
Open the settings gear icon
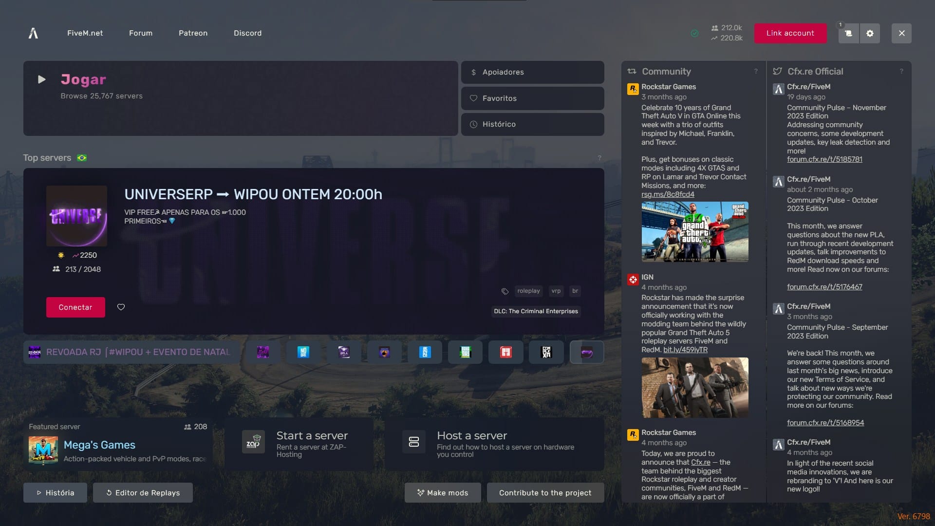(x=870, y=33)
